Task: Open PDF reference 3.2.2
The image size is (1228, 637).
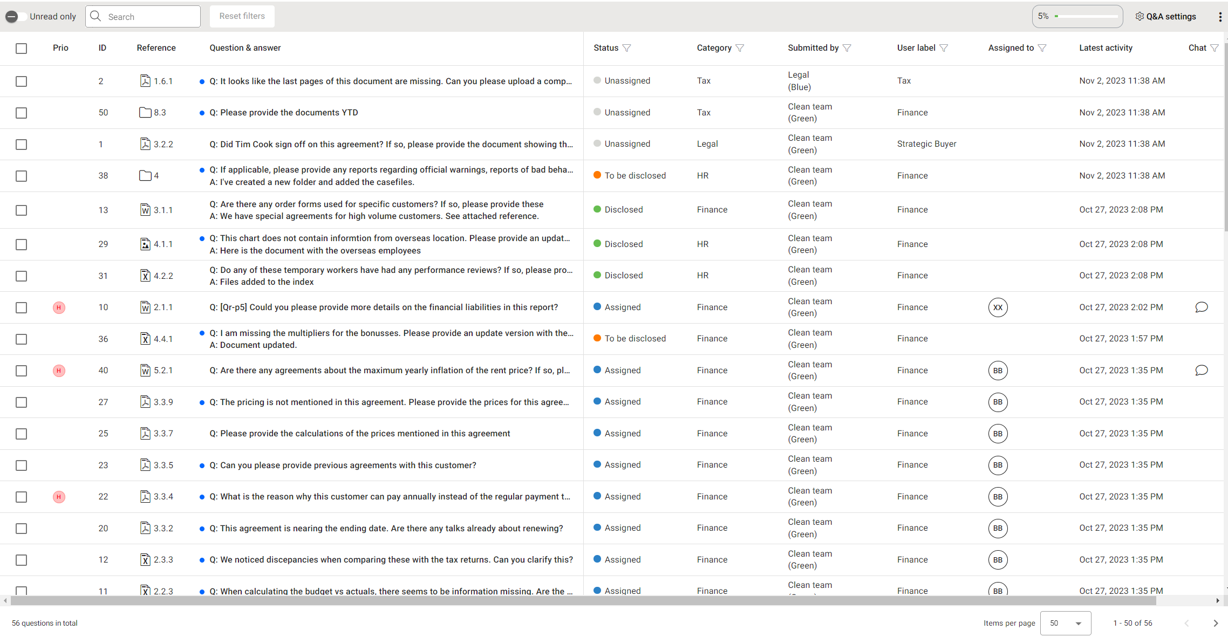Action: click(156, 144)
